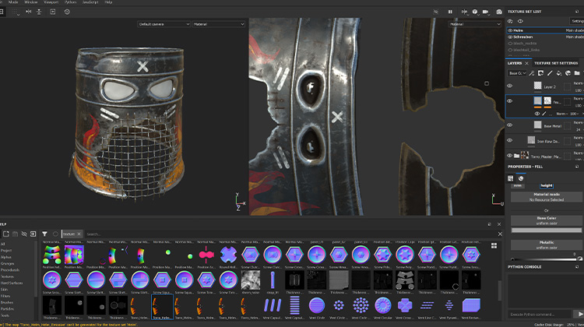This screenshot has height=327, width=584.
Task: Click the video camera icon in top toolbar
Action: (x=487, y=12)
